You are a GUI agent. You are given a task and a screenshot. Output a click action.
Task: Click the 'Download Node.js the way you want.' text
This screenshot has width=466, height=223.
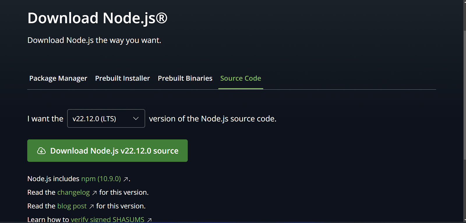click(x=94, y=40)
